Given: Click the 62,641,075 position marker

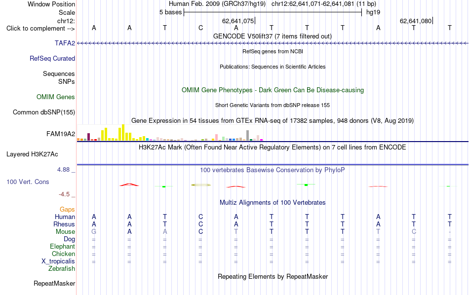Looking at the screenshot, I should coord(238,21).
